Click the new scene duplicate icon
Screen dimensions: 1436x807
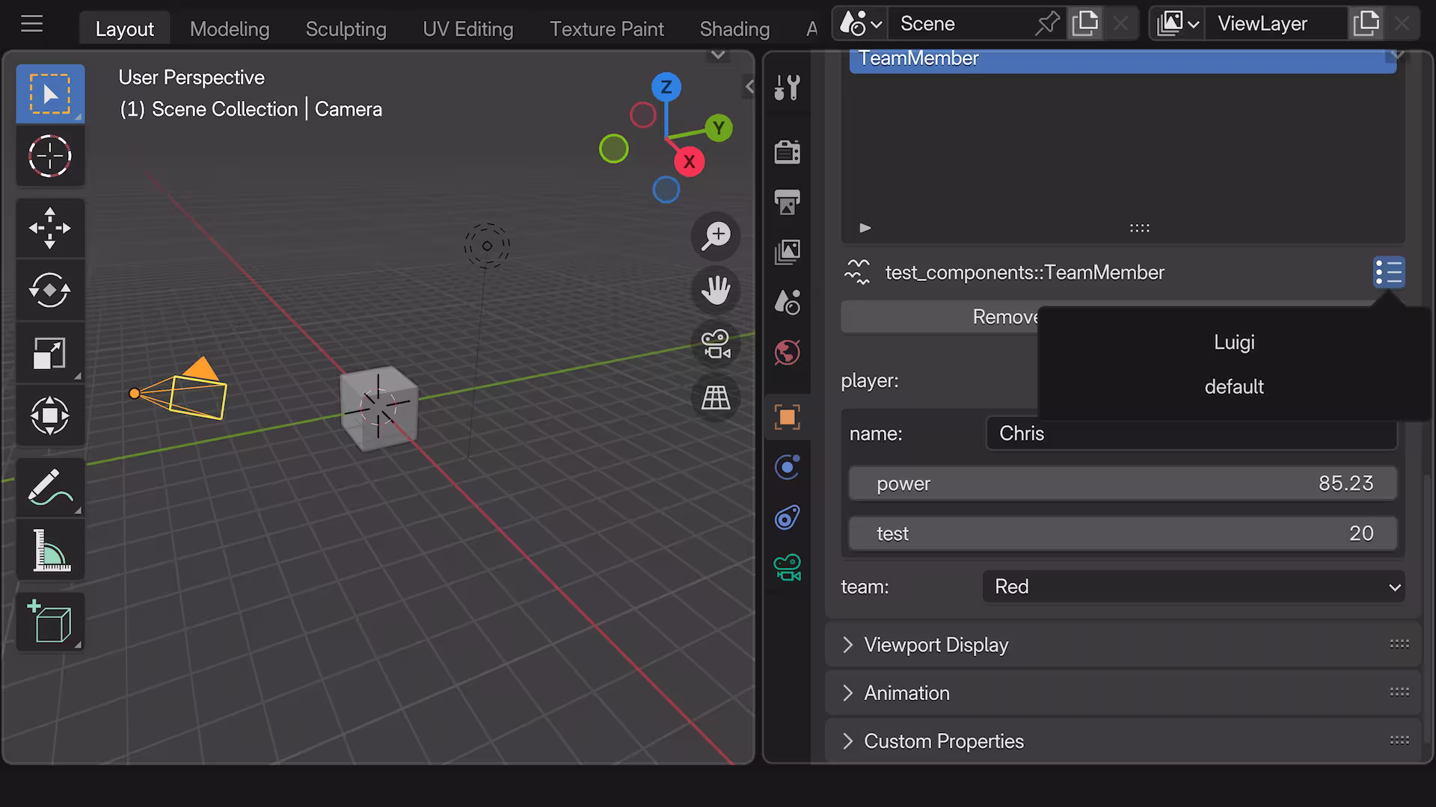1084,24
